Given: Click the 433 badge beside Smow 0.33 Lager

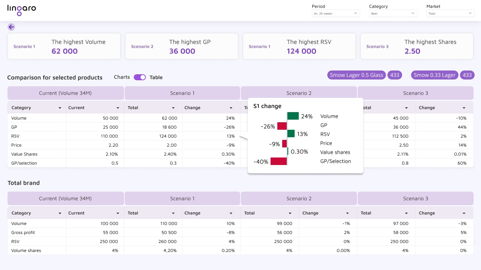Looking at the screenshot, I should click(x=467, y=75).
